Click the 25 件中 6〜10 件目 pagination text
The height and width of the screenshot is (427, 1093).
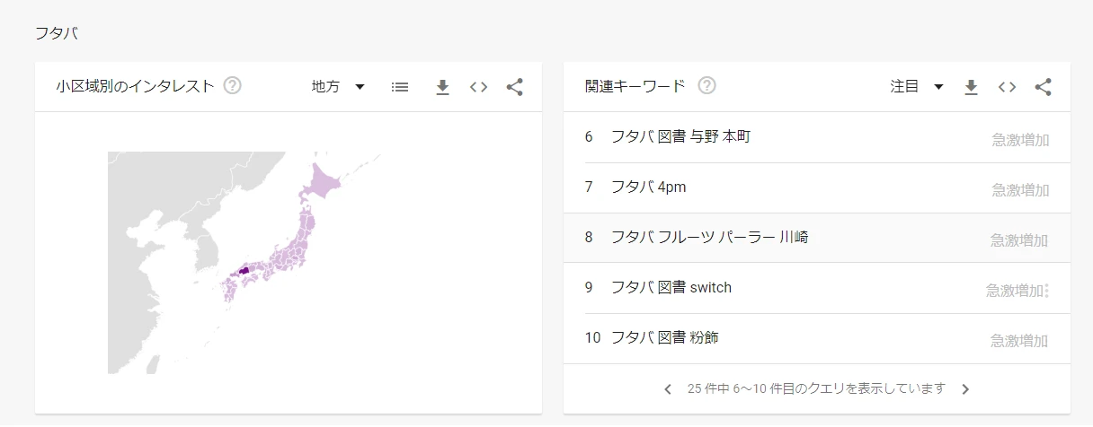816,388
